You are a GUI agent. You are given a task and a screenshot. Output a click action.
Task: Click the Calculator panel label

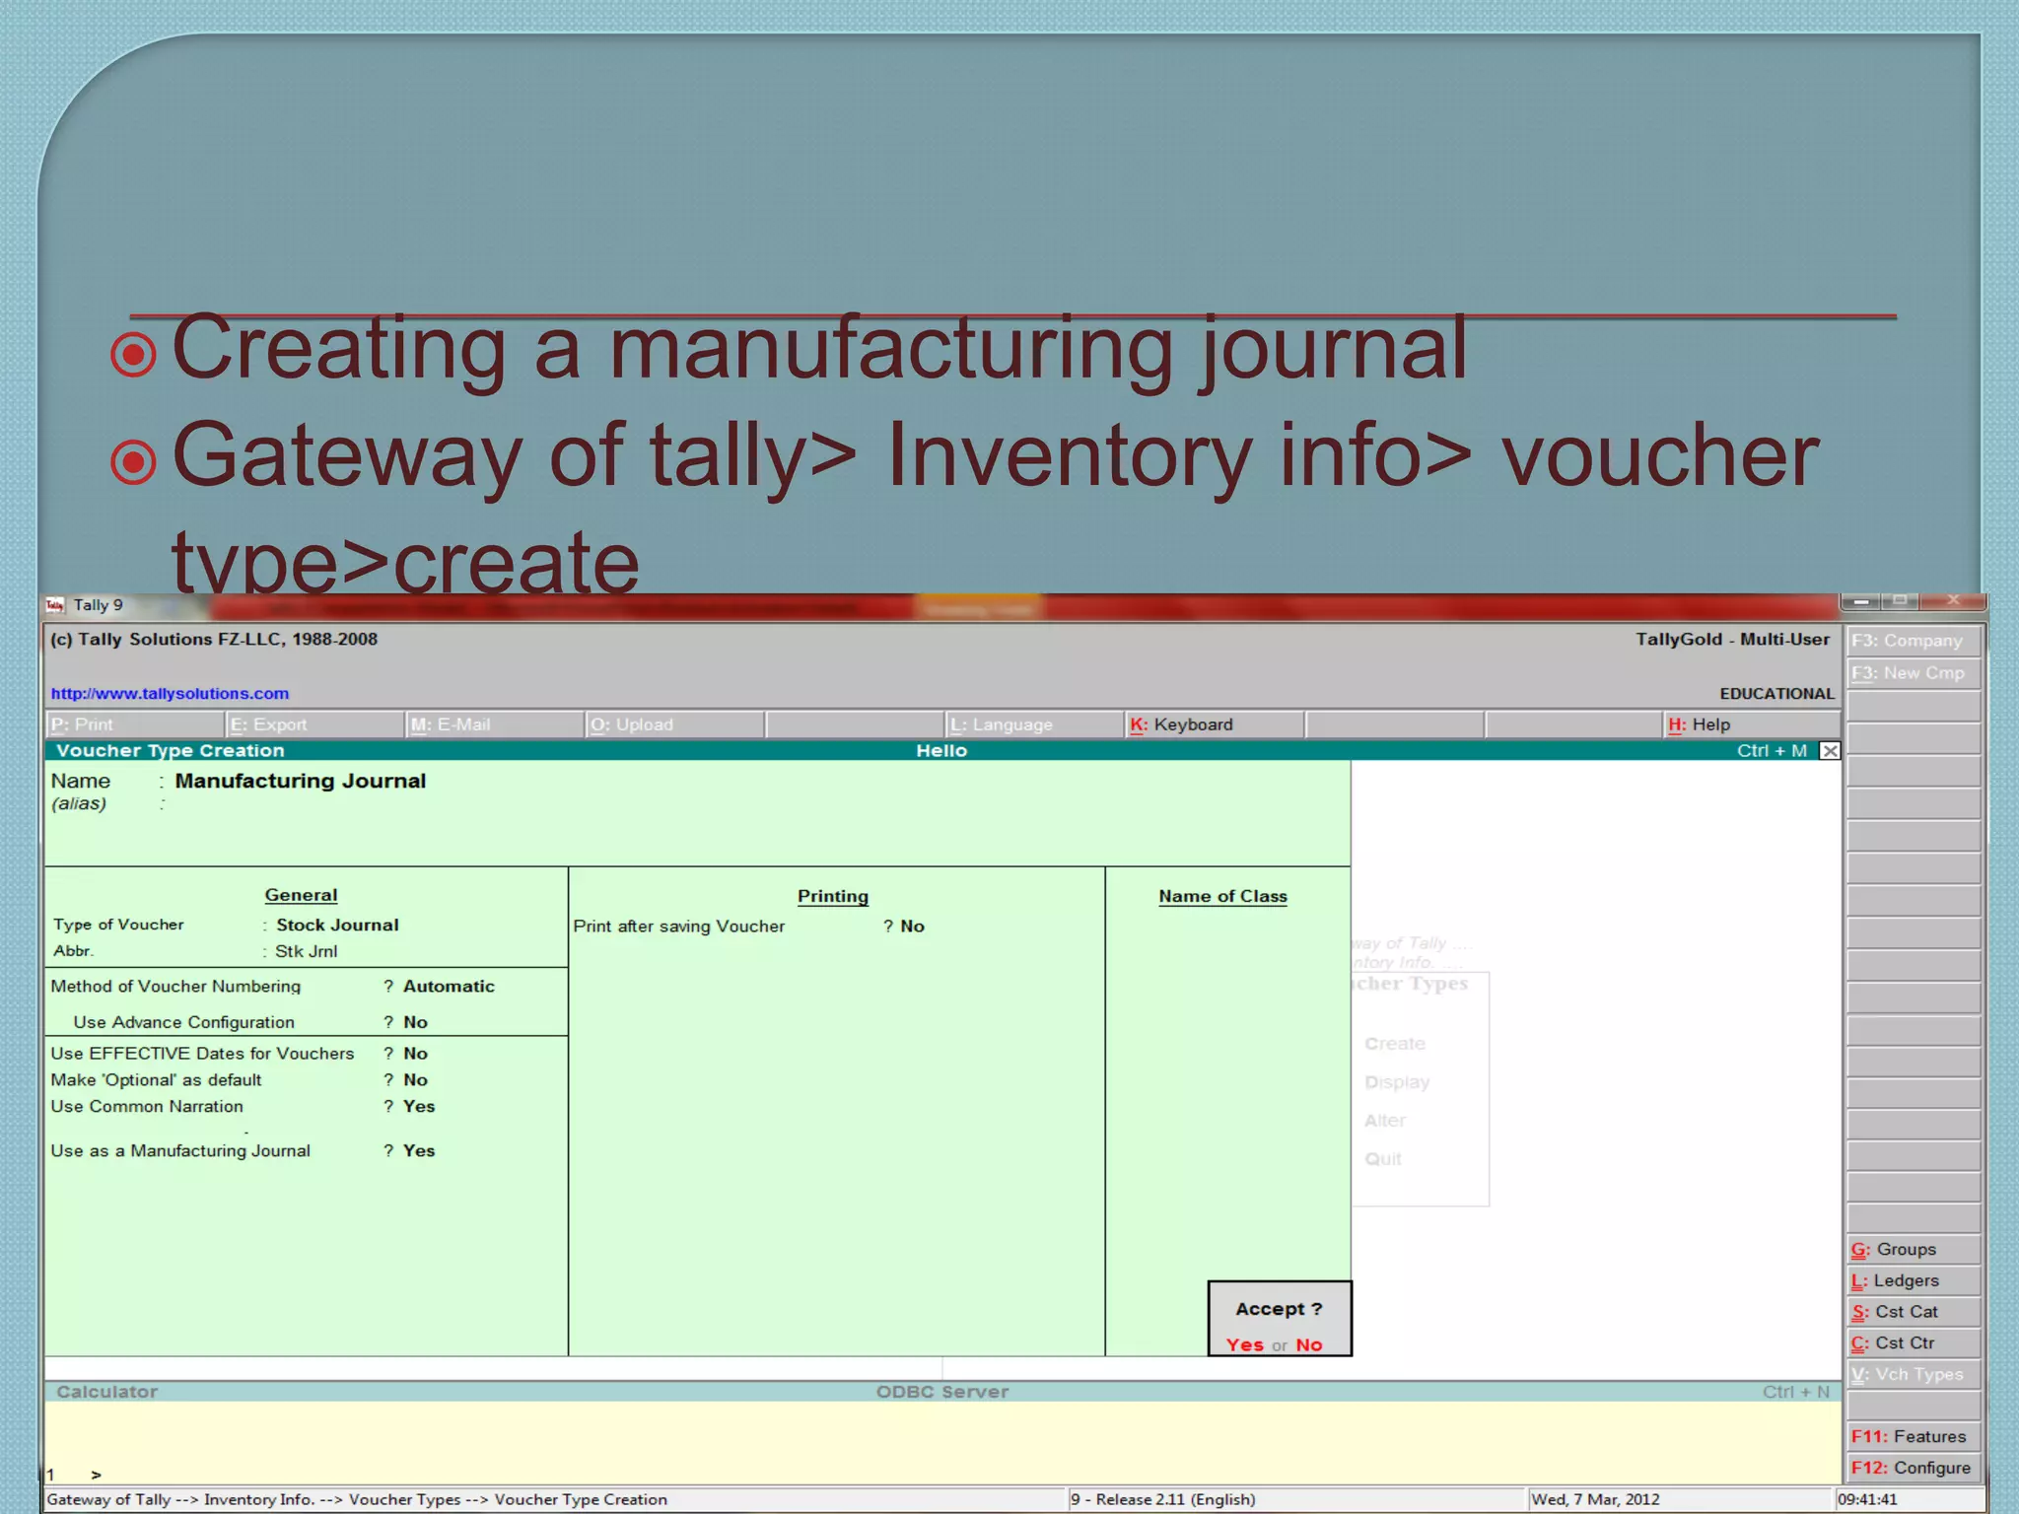click(x=107, y=1392)
